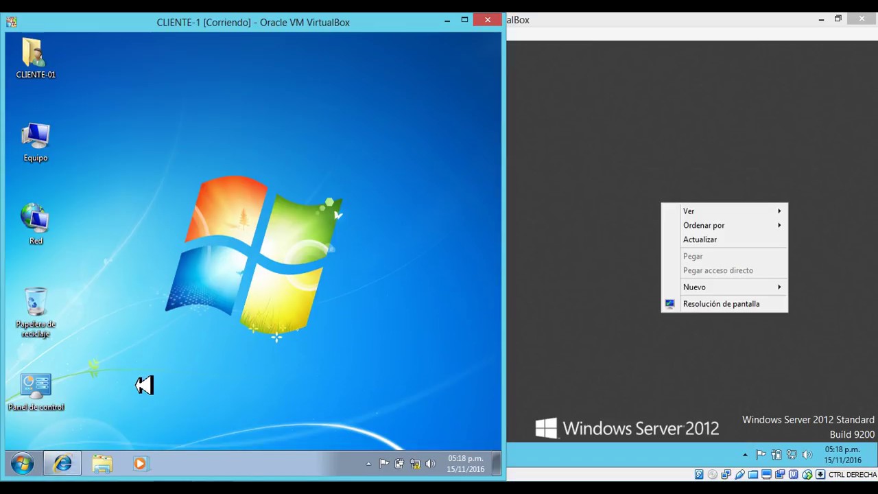Click VirtualBox video capture status icon

(x=780, y=474)
